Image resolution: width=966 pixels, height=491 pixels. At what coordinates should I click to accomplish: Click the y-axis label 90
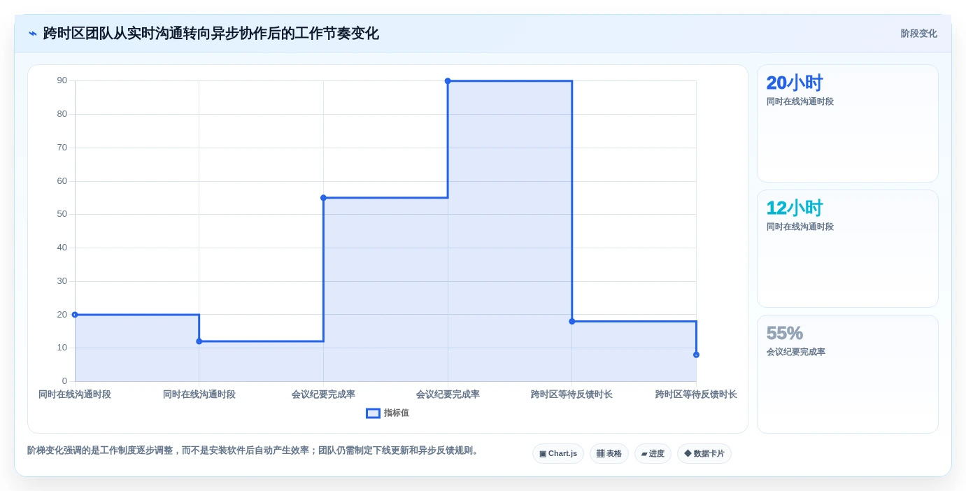click(62, 80)
